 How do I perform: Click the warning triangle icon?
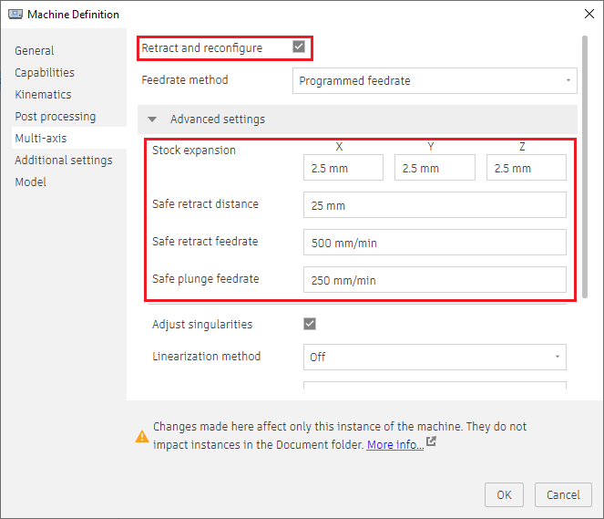tap(142, 437)
